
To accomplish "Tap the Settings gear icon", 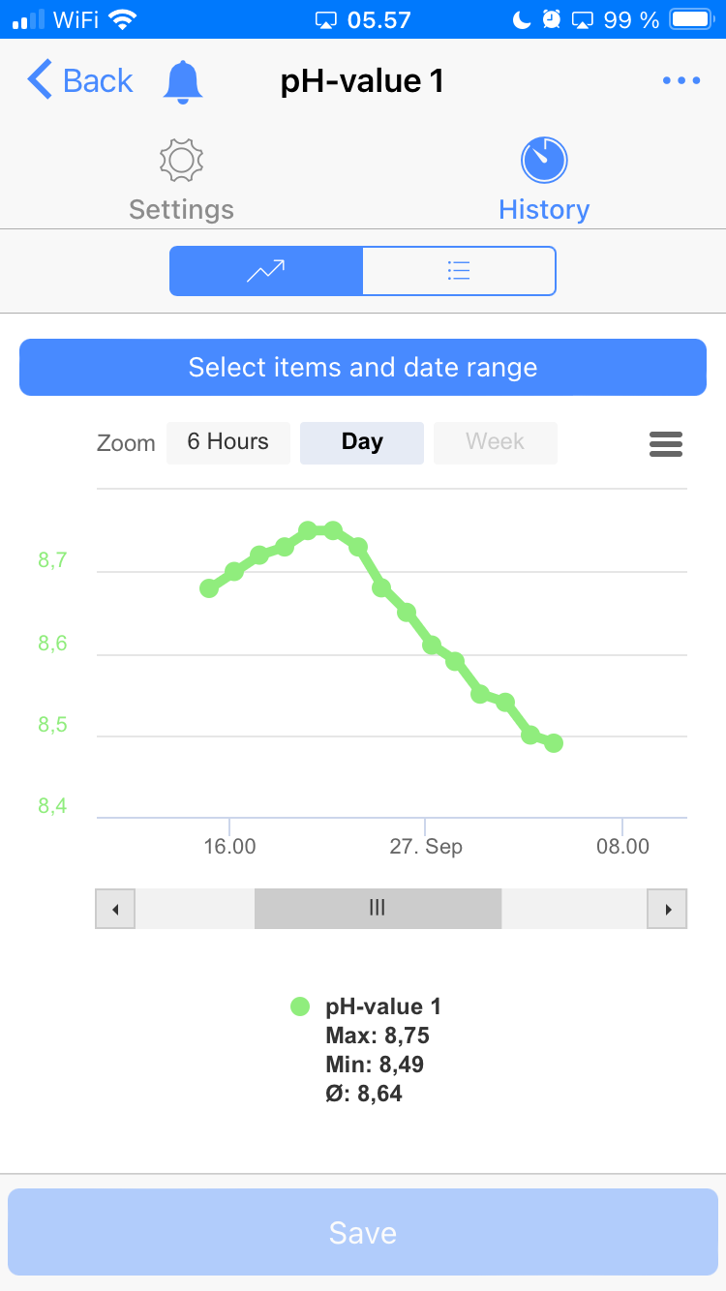I will pyautogui.click(x=181, y=161).
